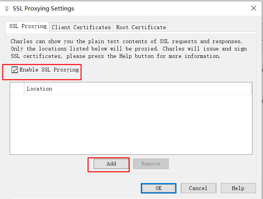Click the greyed-out Remove button
263x199 pixels.
coord(151,164)
